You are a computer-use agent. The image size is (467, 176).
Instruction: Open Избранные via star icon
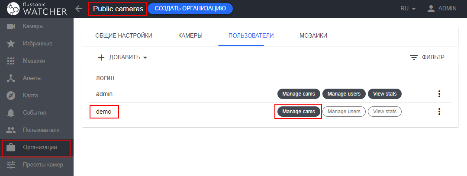point(12,44)
